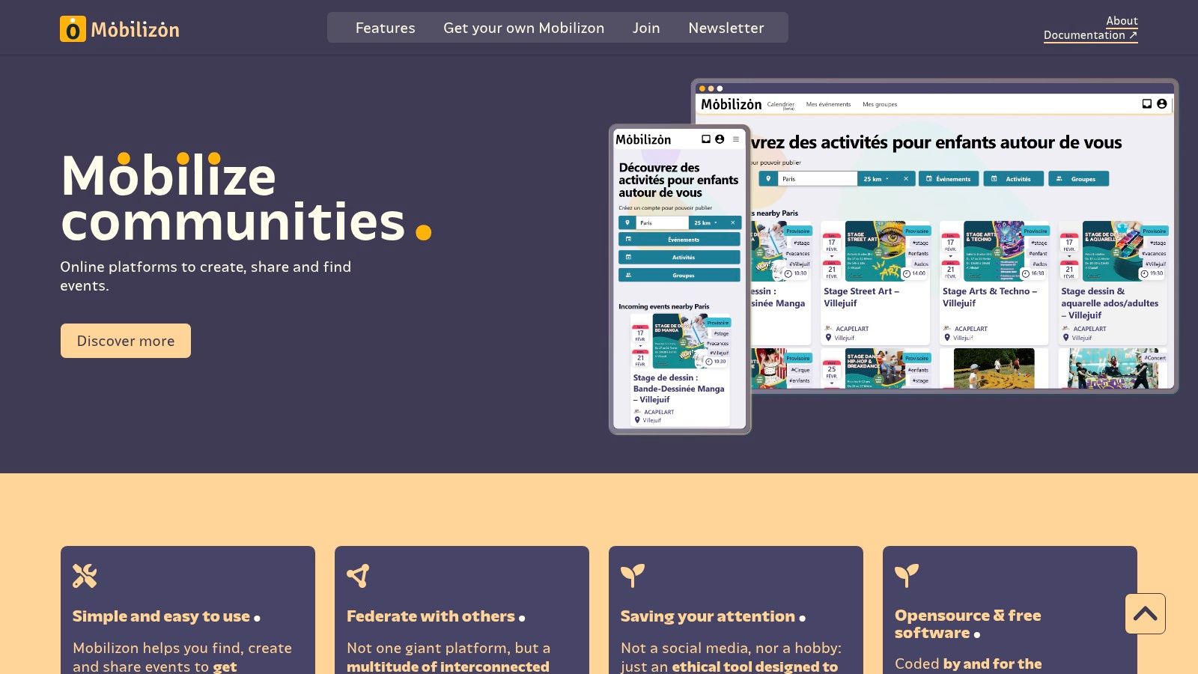The height and width of the screenshot is (674, 1198).
Task: Click the sprout icon above Saving your attention
Action: coord(632,575)
